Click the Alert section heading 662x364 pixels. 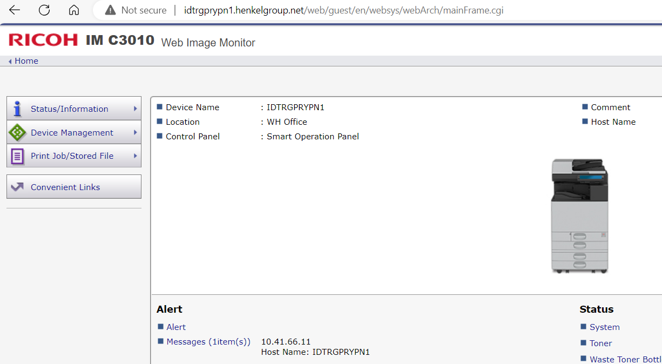[170, 309]
